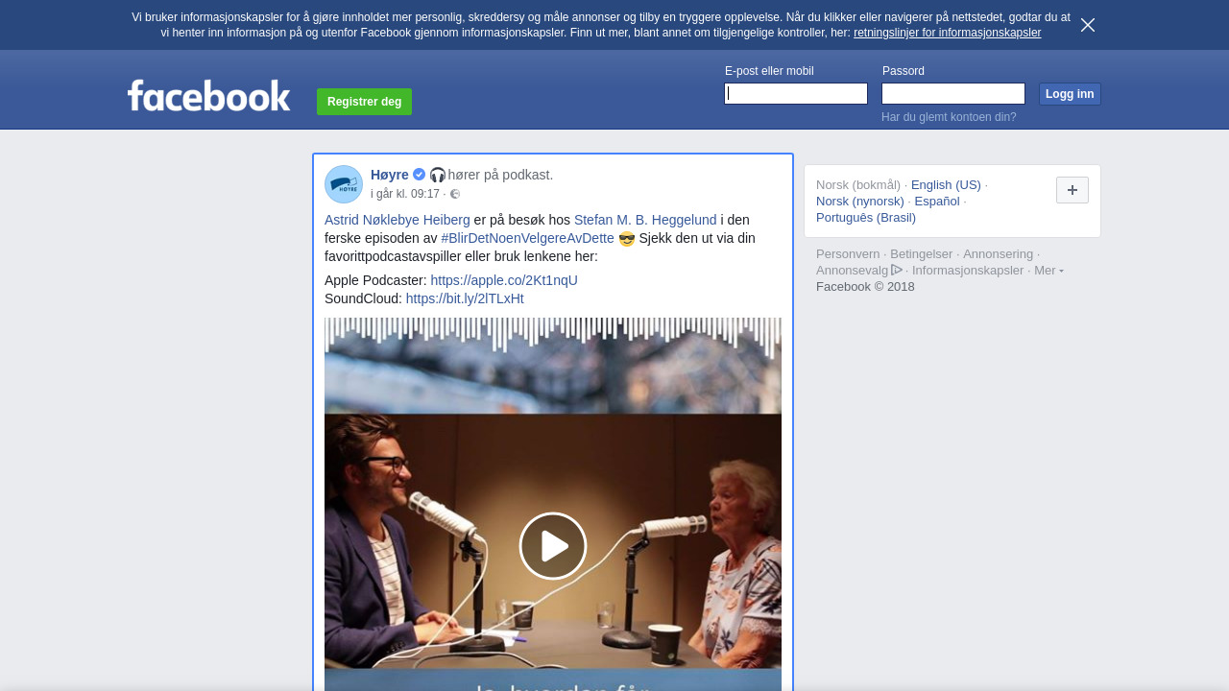1229x691 pixels.
Task: Click the Logg inn button
Action: tap(1070, 94)
